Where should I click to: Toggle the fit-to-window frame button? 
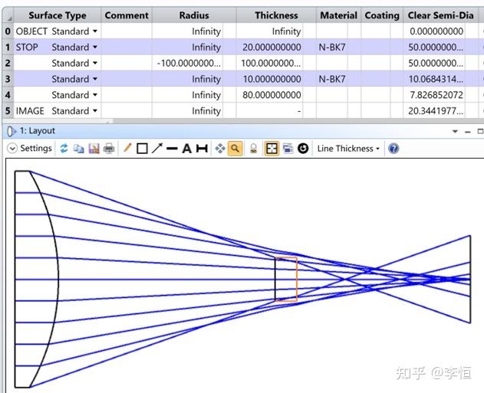pyautogui.click(x=272, y=149)
